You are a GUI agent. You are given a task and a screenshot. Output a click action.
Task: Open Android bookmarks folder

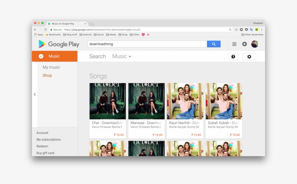coord(85,35)
